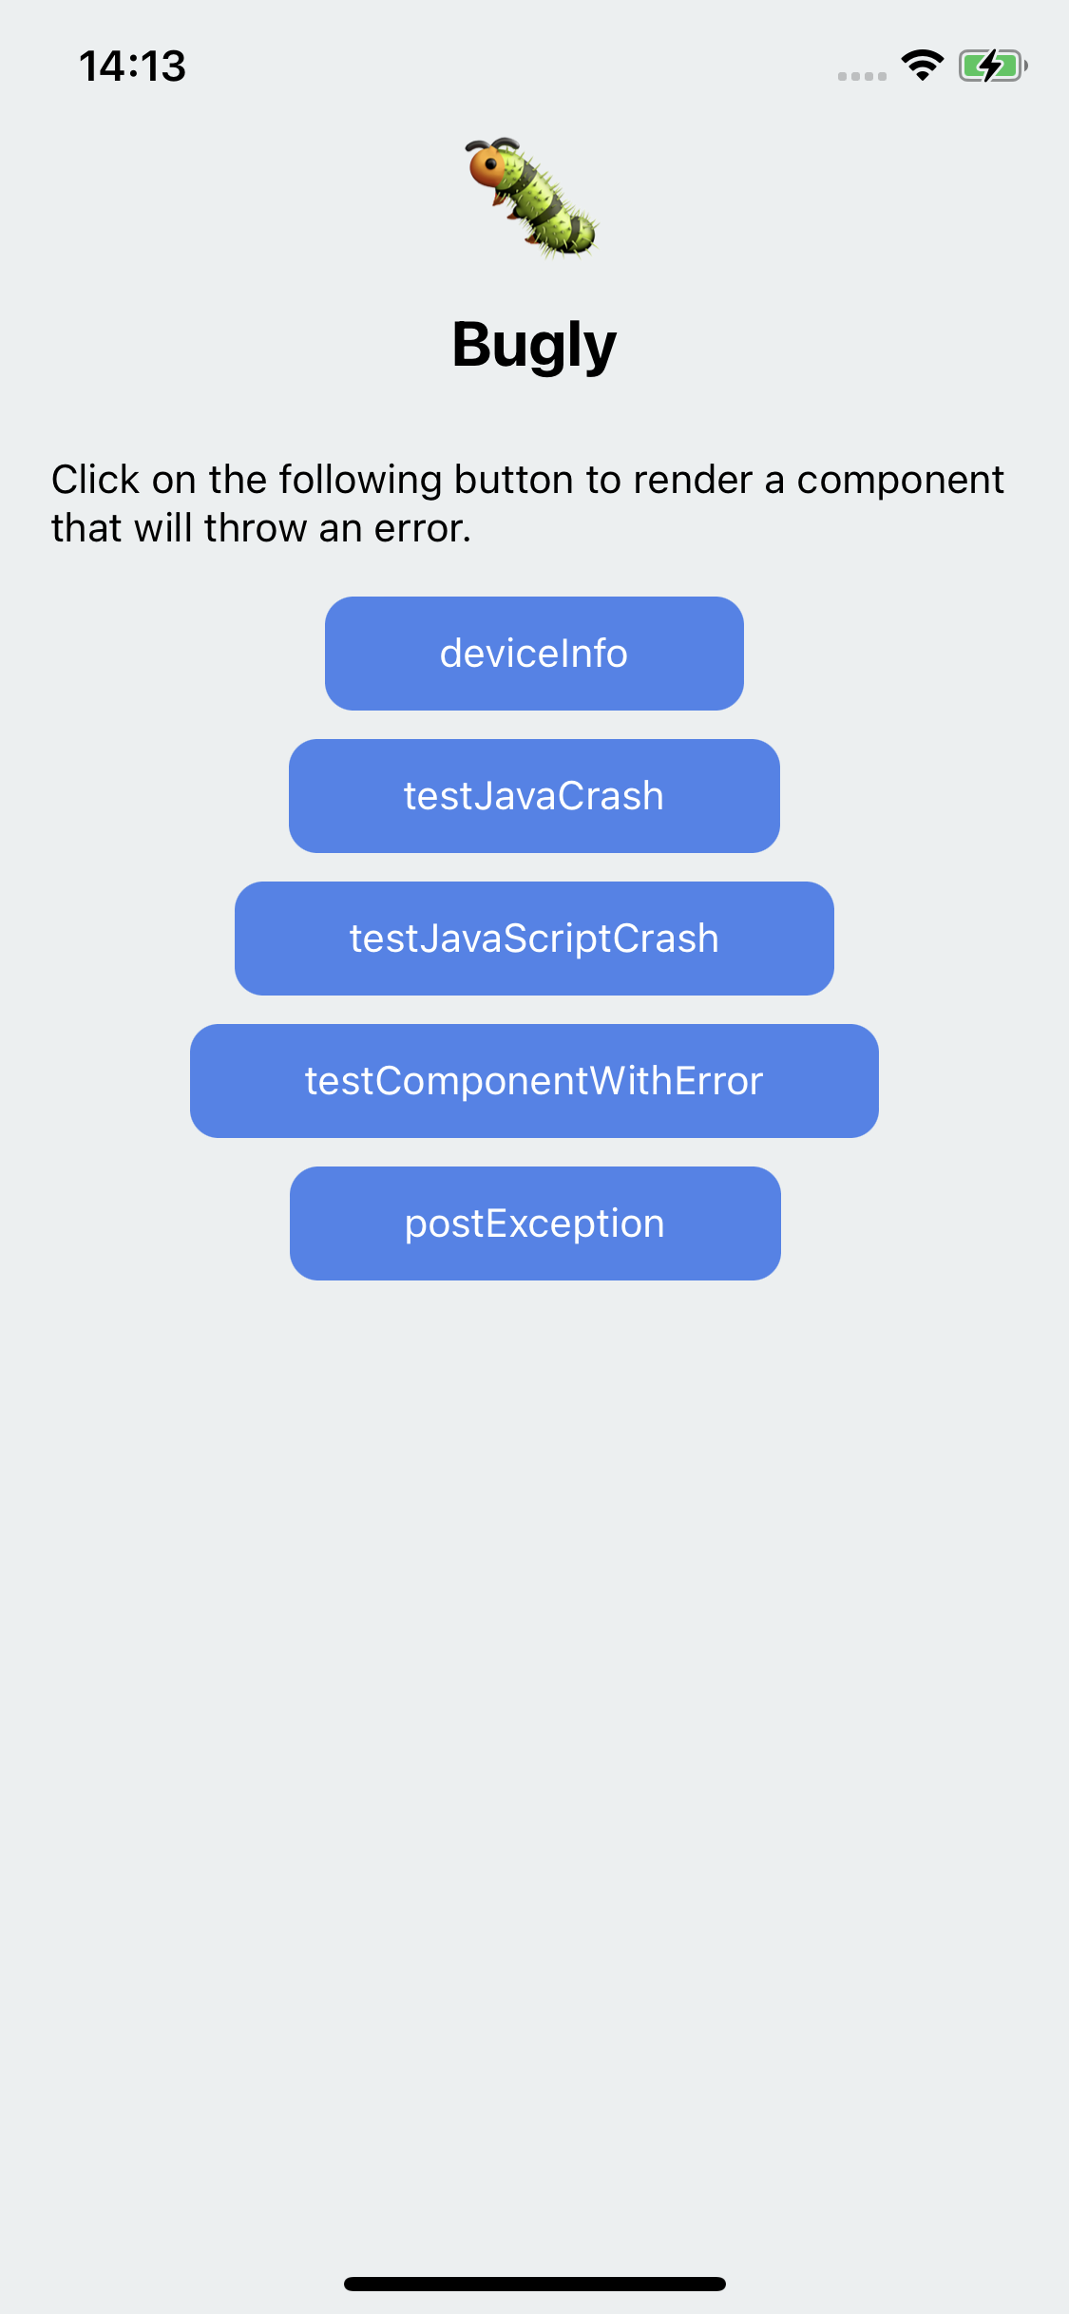Click the instruction paragraph about rendering a component

527,503
